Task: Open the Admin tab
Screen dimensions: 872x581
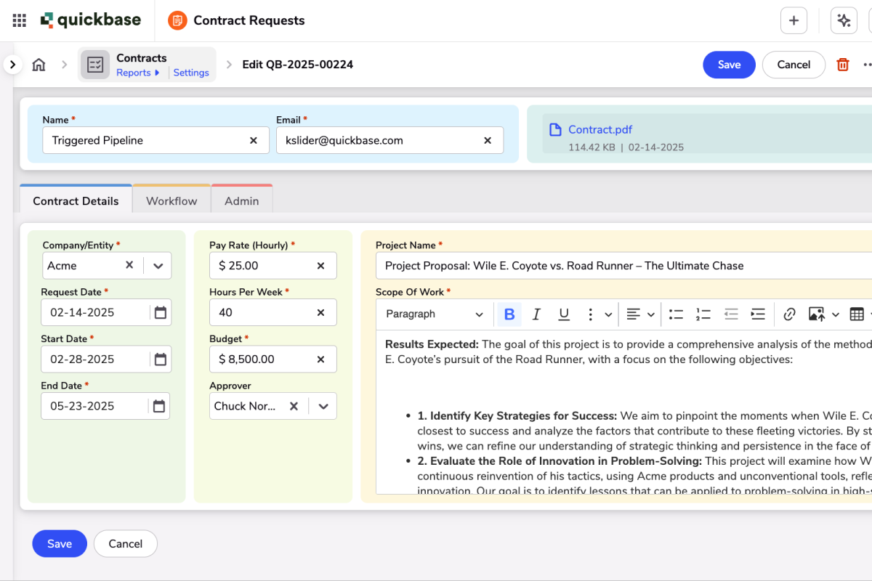Action: [x=242, y=200]
